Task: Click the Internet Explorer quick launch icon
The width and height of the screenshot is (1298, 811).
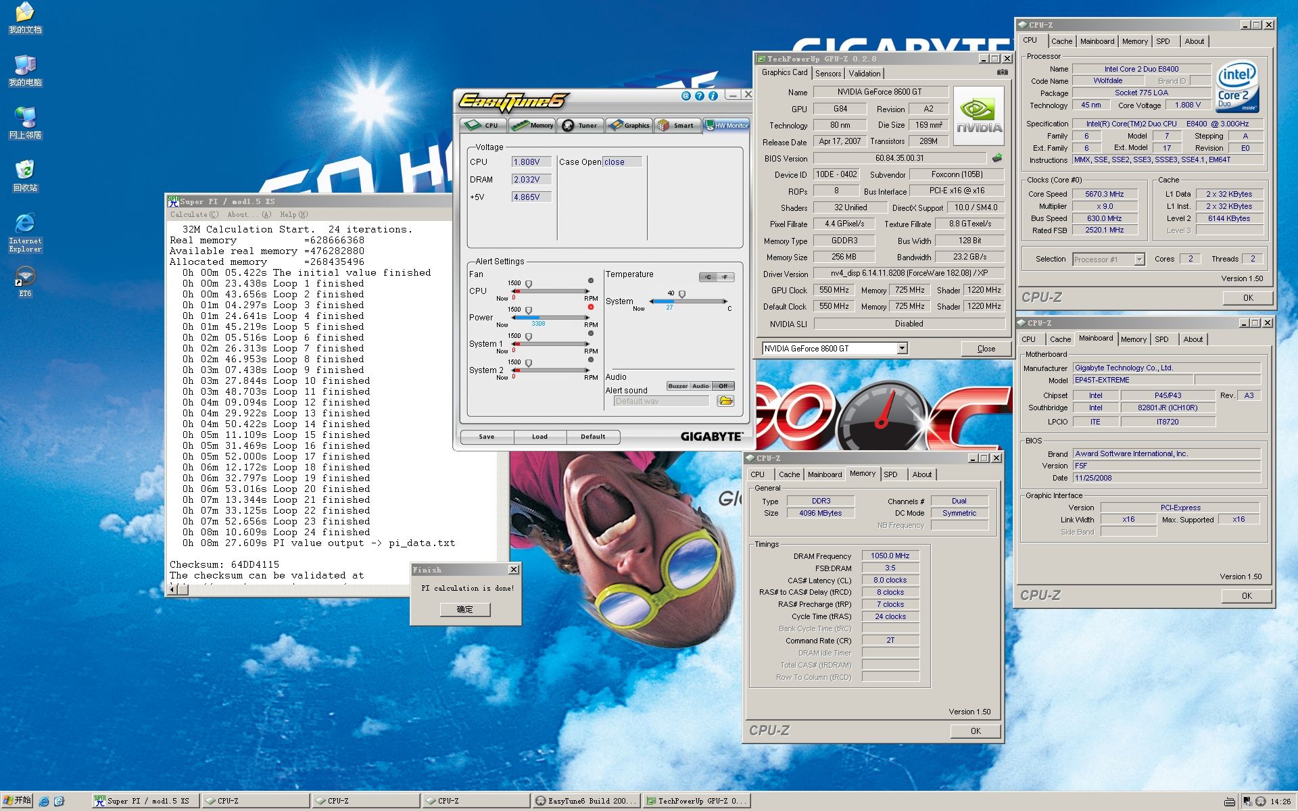Action: click(44, 802)
